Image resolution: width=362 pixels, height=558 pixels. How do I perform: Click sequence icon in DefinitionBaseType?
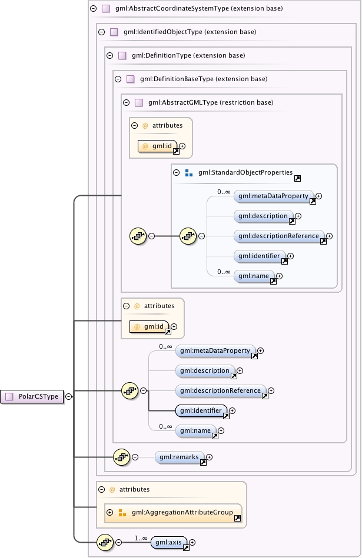coord(129,391)
